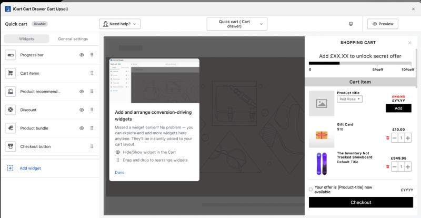Check the Your offer available checkbox

tap(310, 190)
